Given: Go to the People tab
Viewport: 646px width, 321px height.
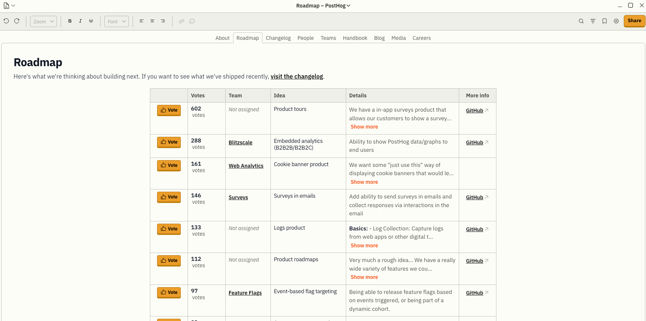Looking at the screenshot, I should pos(305,38).
